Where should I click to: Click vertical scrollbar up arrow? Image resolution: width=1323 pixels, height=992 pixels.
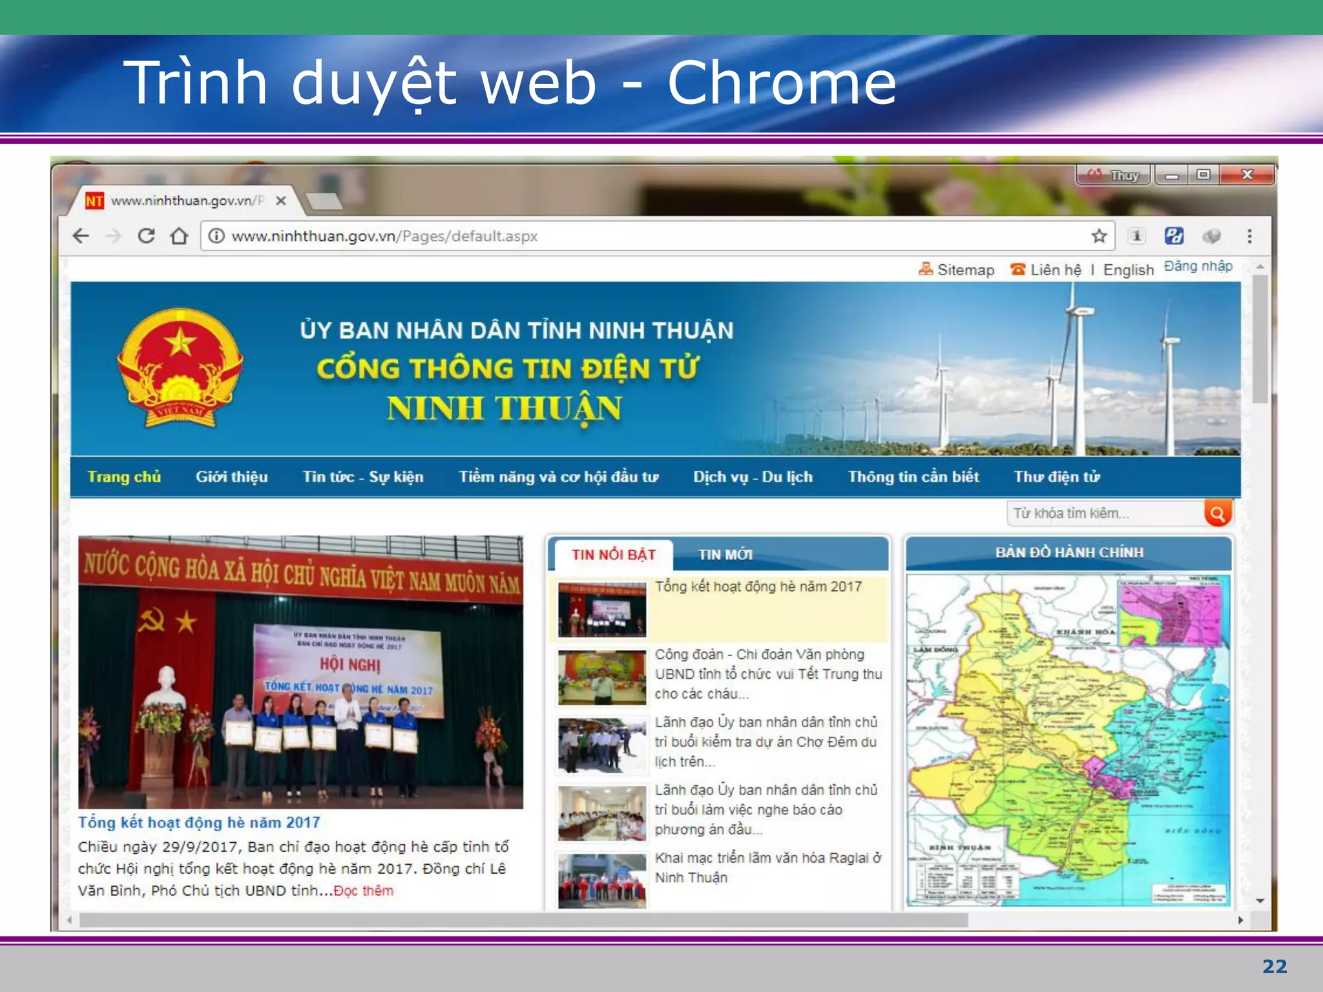[1260, 266]
